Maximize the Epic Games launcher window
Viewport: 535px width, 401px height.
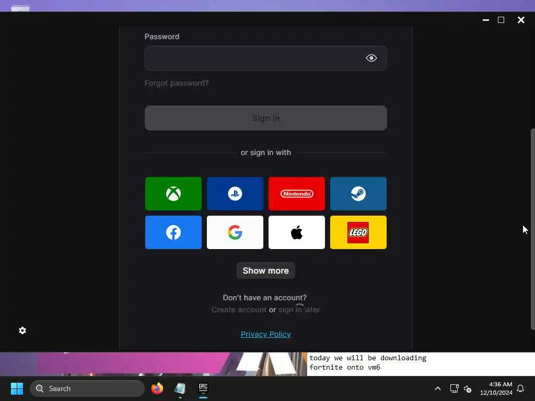(x=501, y=20)
